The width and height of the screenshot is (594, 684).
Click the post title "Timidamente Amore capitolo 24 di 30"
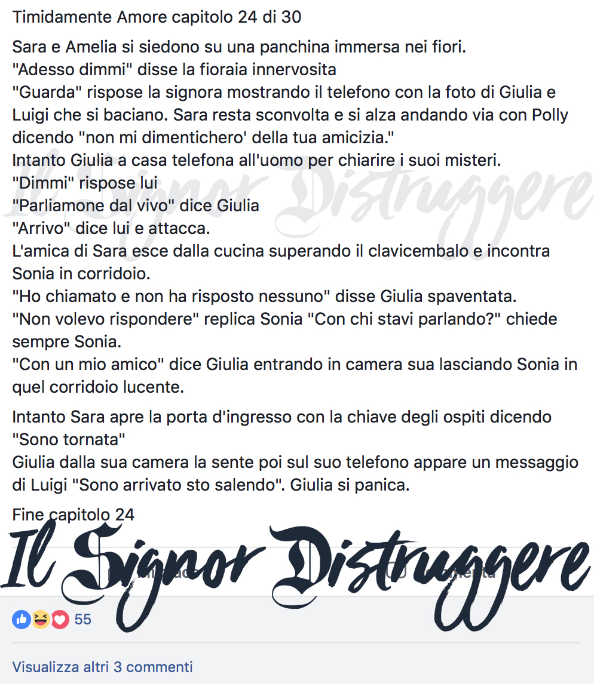(x=157, y=17)
